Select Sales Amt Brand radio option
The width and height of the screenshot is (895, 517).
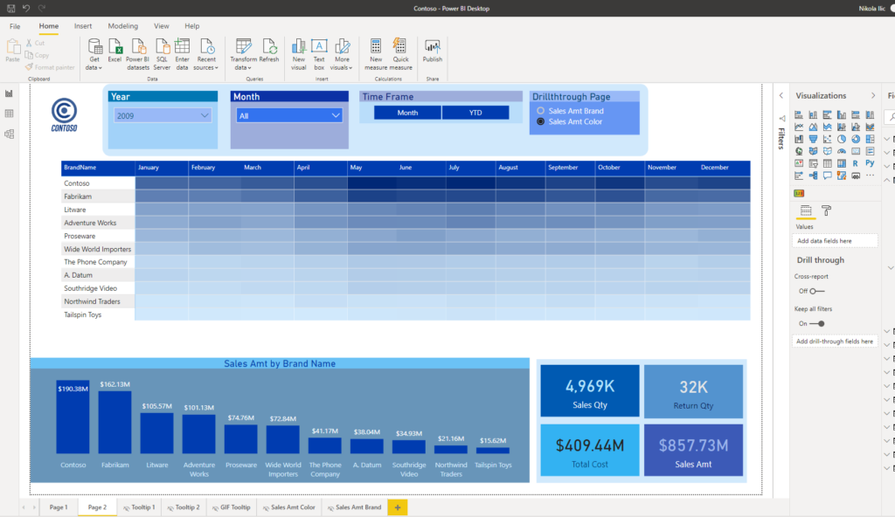(540, 111)
